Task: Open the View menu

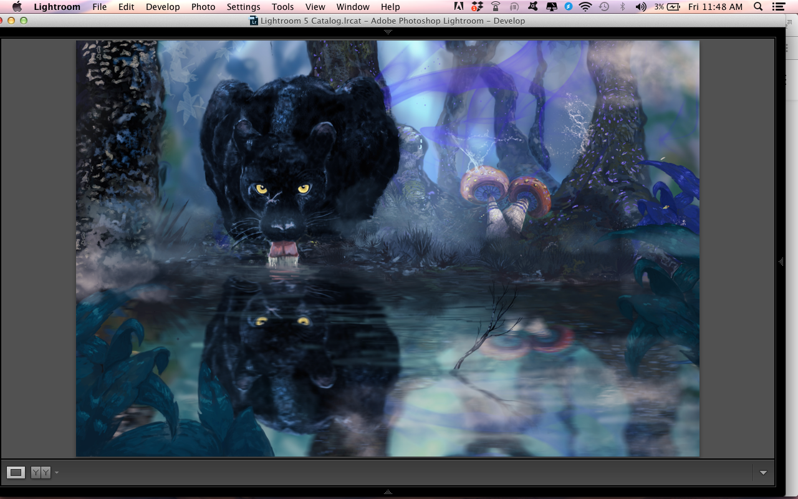Action: (315, 7)
